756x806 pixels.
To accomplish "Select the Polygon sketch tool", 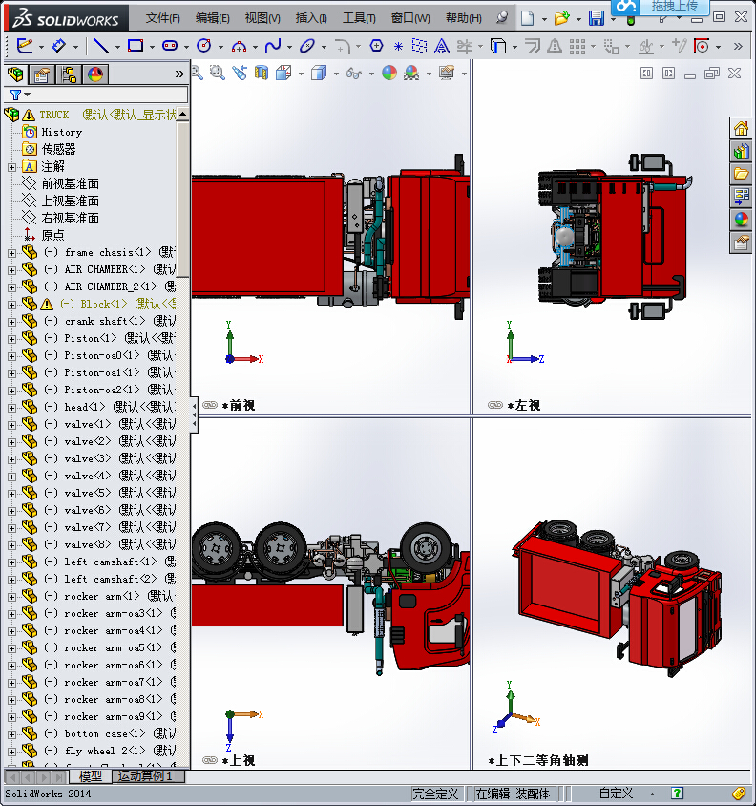I will pyautogui.click(x=377, y=46).
